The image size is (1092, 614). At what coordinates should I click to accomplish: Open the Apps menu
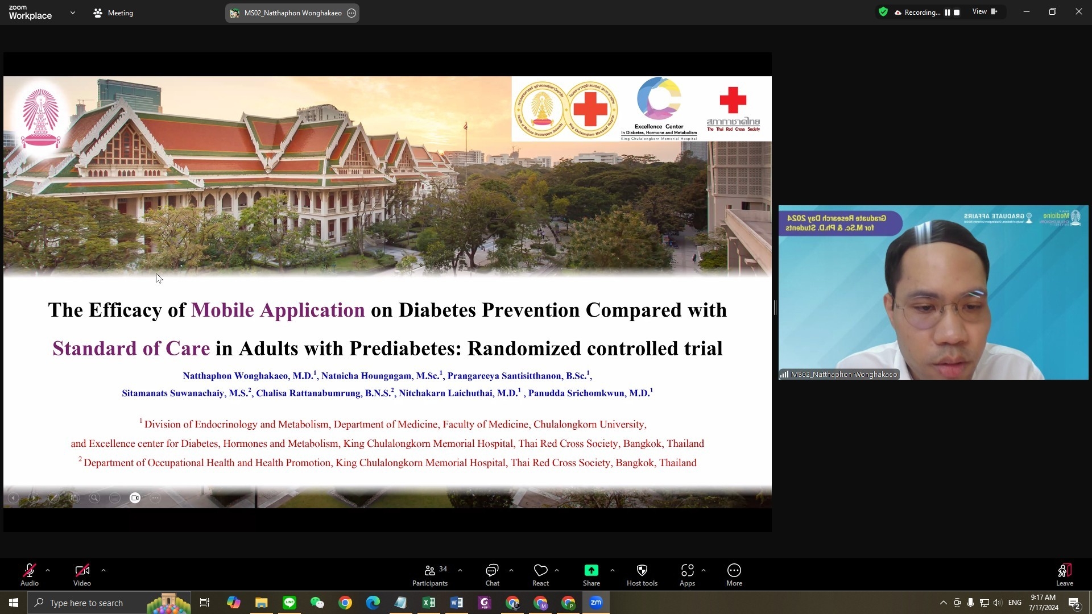pyautogui.click(x=687, y=574)
